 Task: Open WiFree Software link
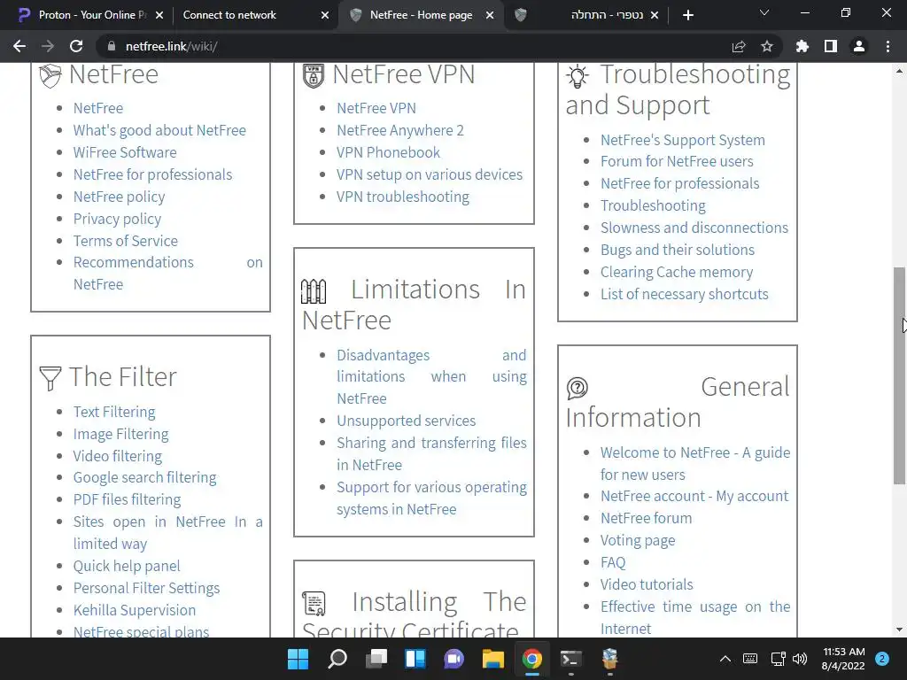click(x=125, y=152)
